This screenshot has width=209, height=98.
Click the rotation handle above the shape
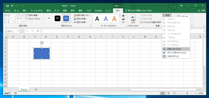pos(42,43)
